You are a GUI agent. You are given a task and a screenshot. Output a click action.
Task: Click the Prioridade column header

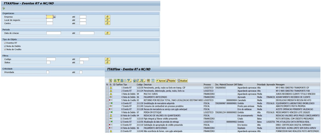coord(261,84)
